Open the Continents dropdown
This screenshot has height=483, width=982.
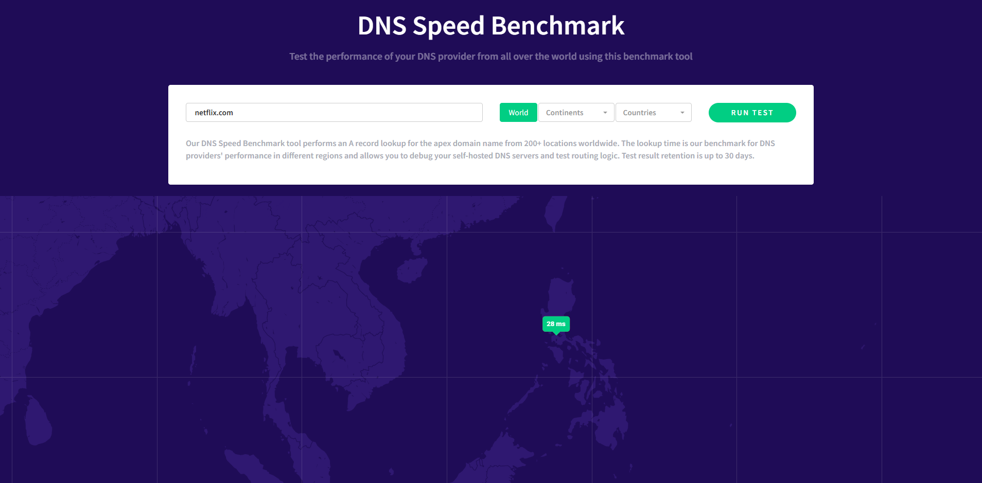(x=575, y=113)
